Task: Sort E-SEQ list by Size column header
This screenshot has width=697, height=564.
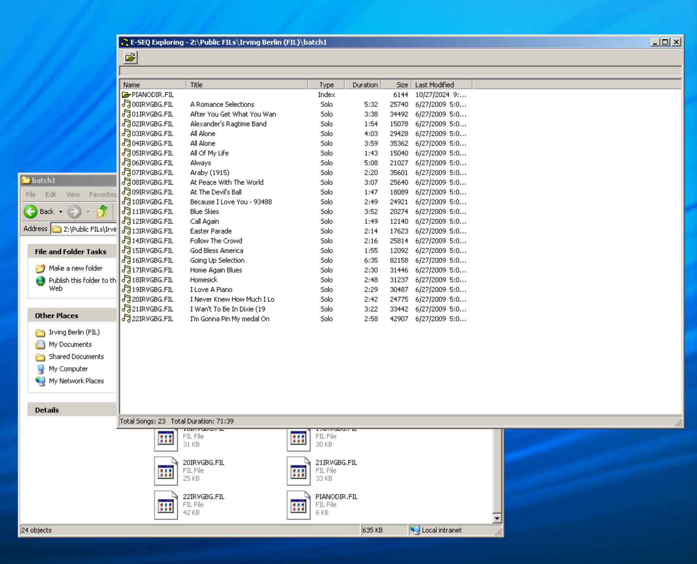Action: [396, 85]
